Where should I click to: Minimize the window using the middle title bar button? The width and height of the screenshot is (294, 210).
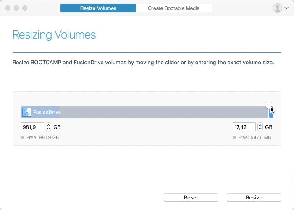16,8
